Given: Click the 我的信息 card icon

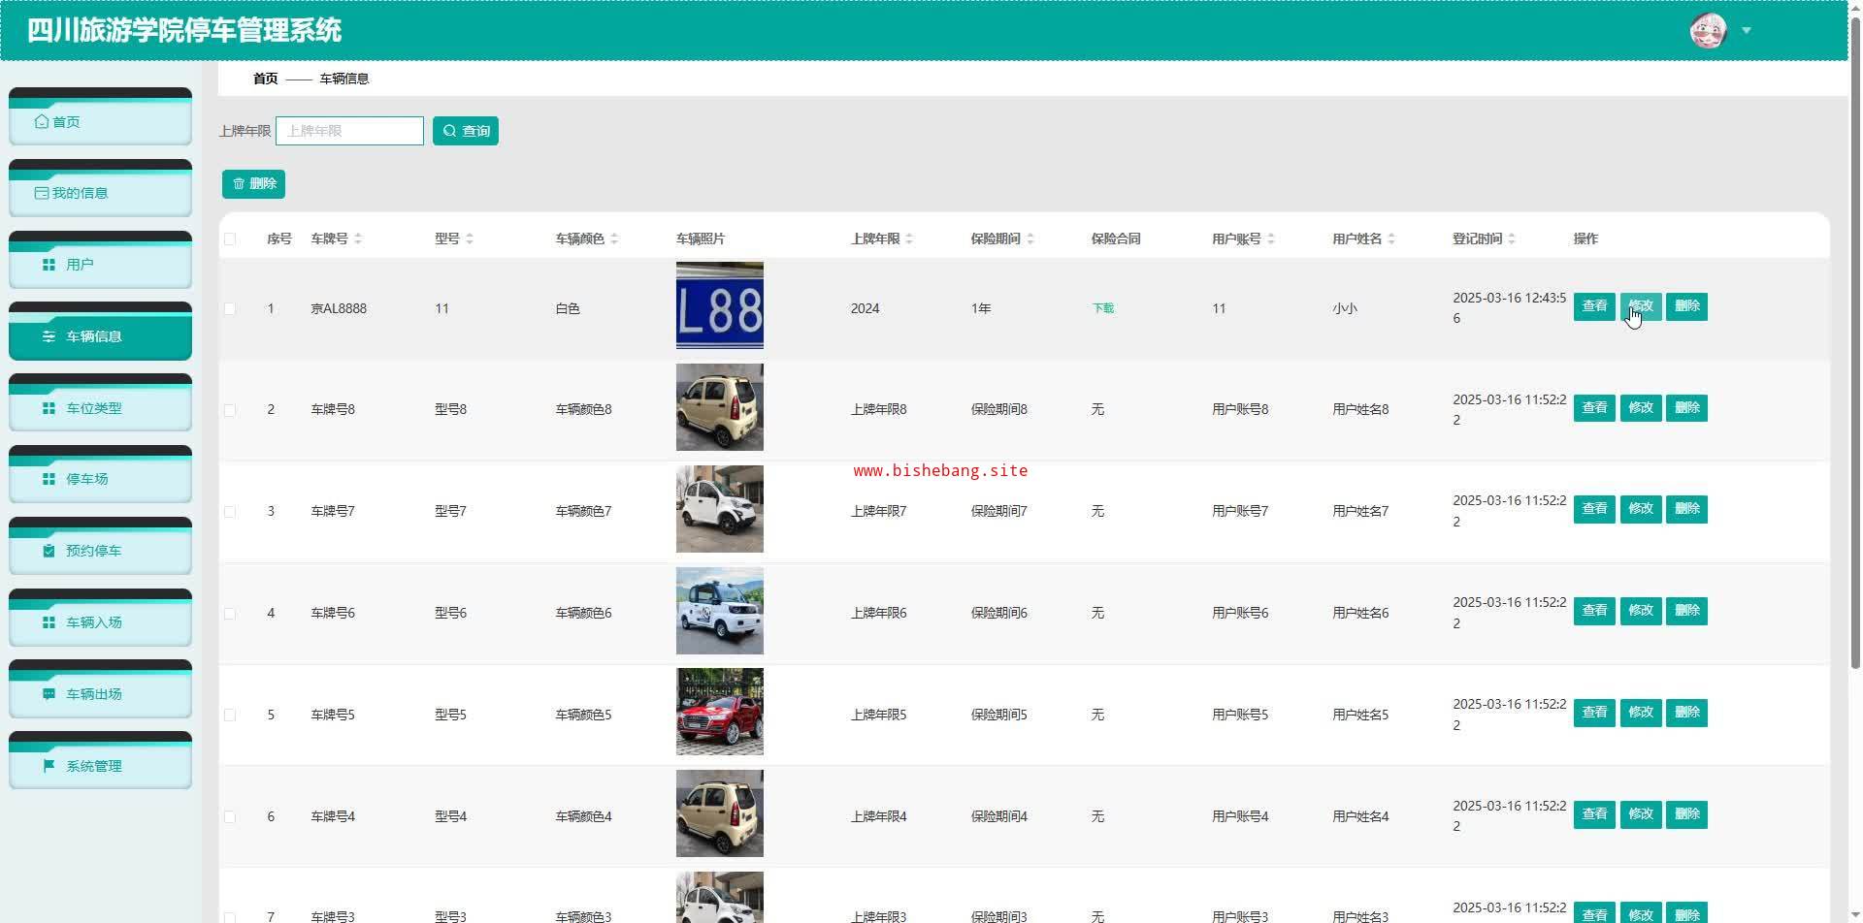Looking at the screenshot, I should [x=41, y=193].
